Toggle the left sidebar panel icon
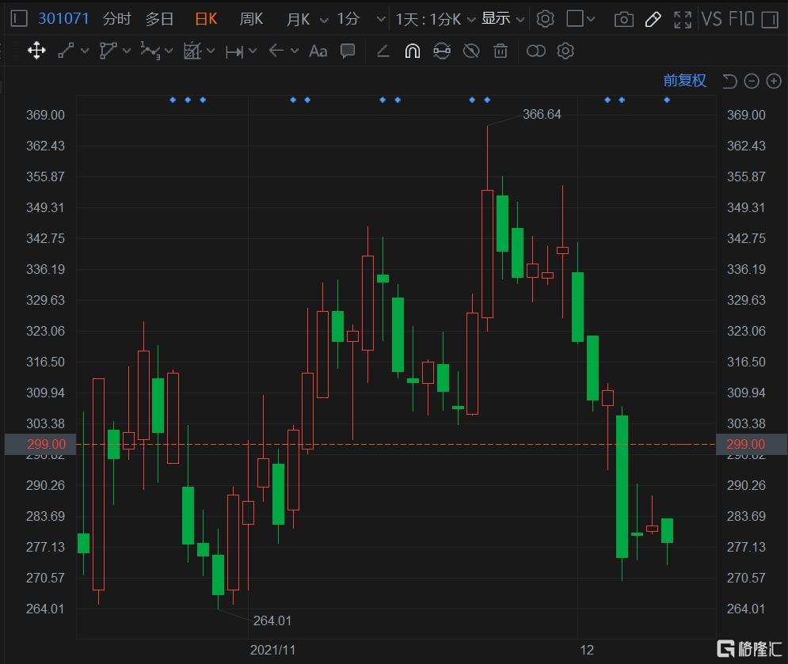Image resolution: width=788 pixels, height=664 pixels. (x=18, y=19)
